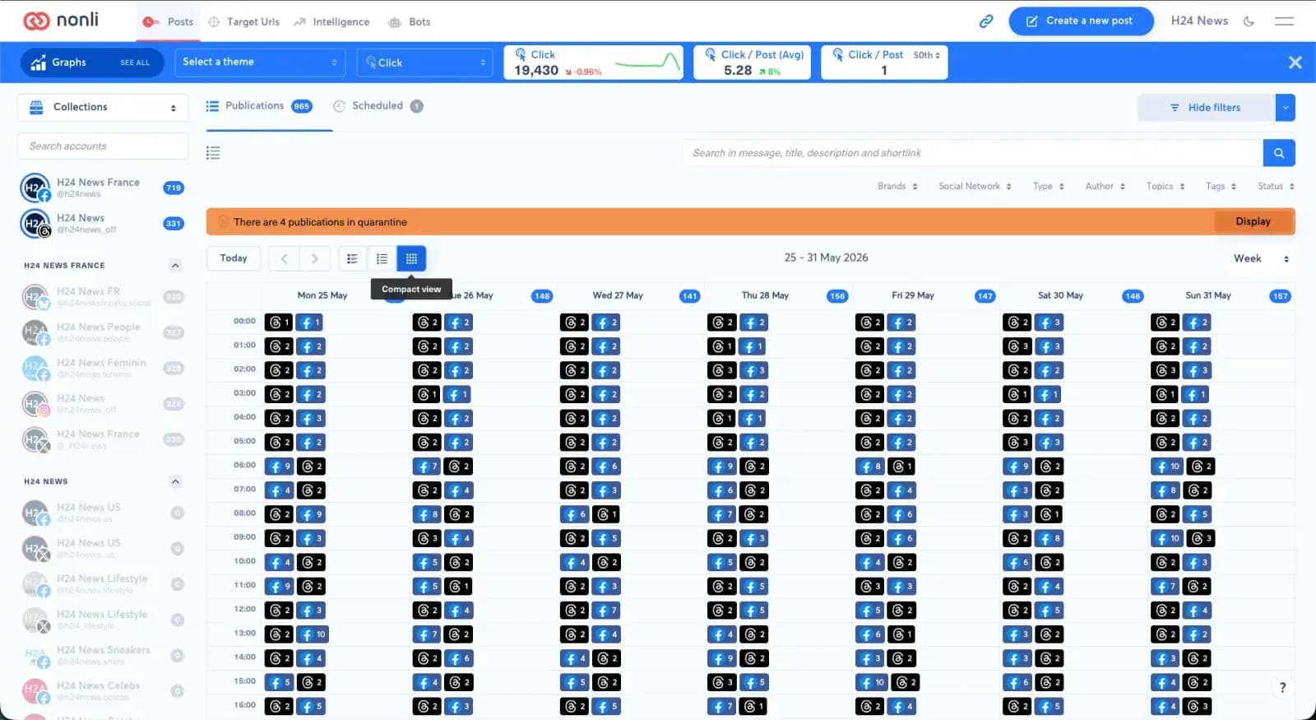
Task: Click the nonli logo
Action: click(x=61, y=21)
